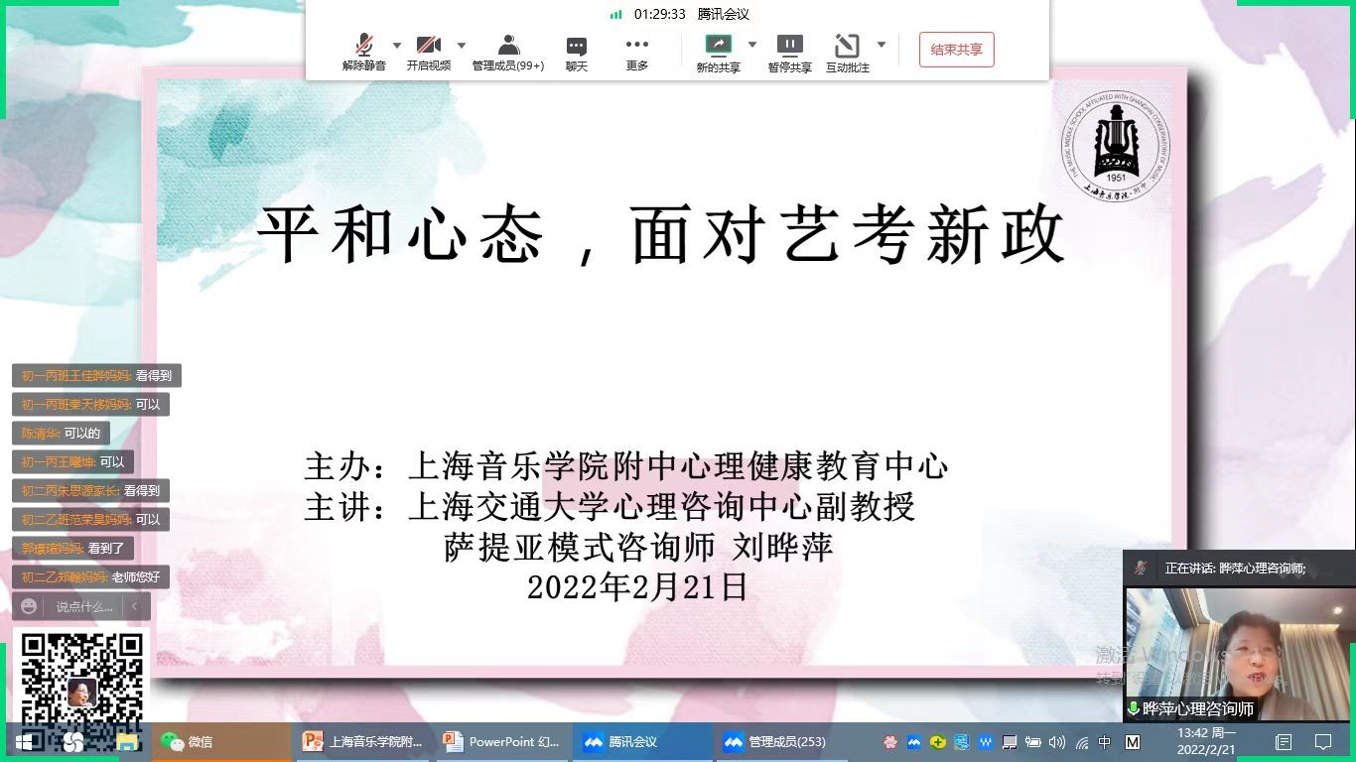The width and height of the screenshot is (1356, 762).
Task: Open Wi-Fi network settings in the tray
Action: pyautogui.click(x=1081, y=741)
